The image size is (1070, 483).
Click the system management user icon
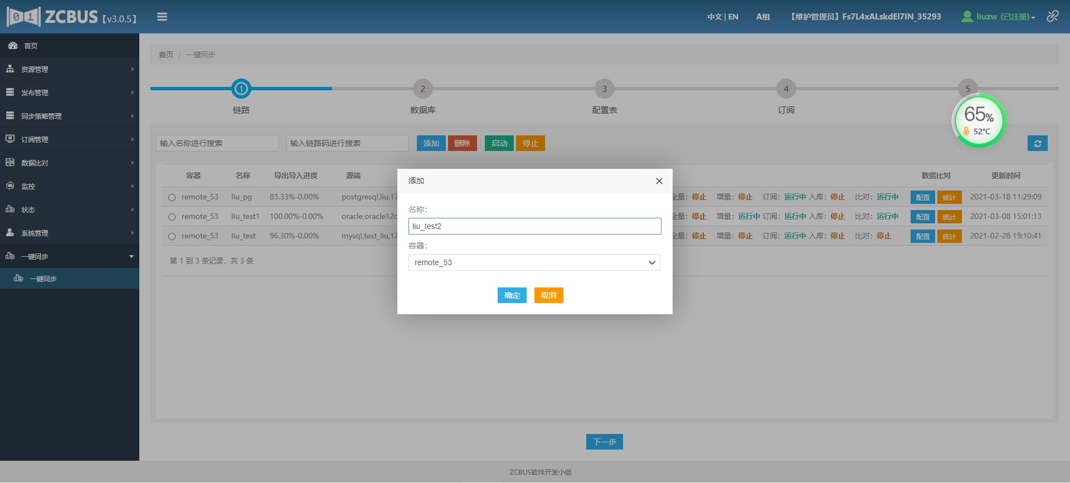tap(10, 233)
